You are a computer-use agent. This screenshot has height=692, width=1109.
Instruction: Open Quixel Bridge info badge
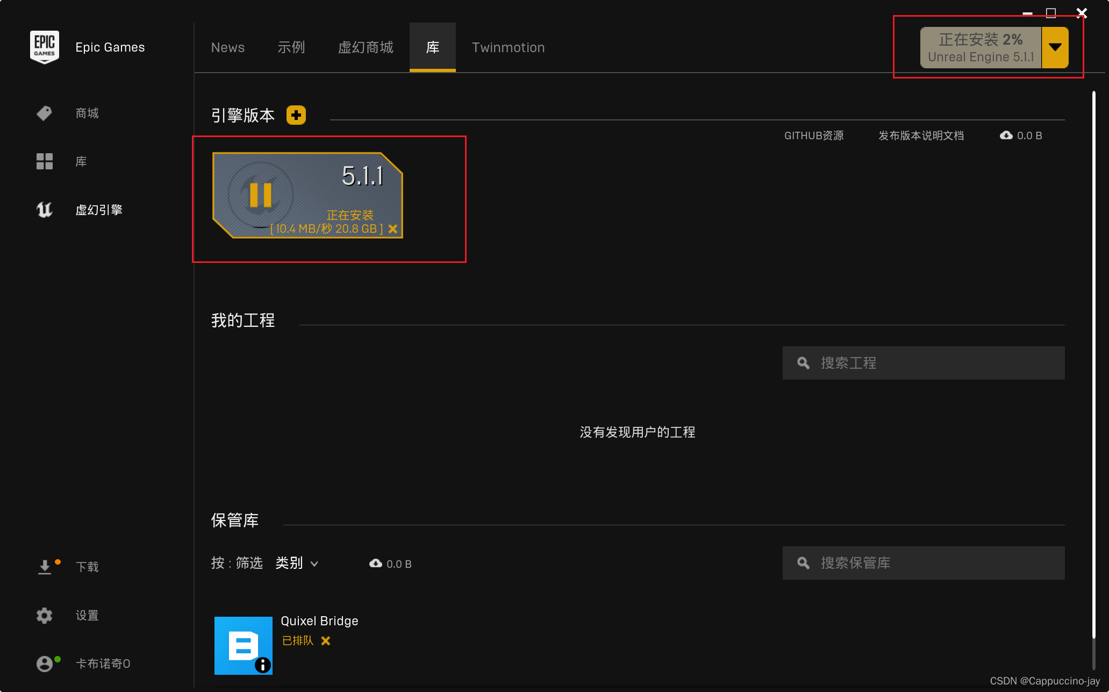point(263,665)
